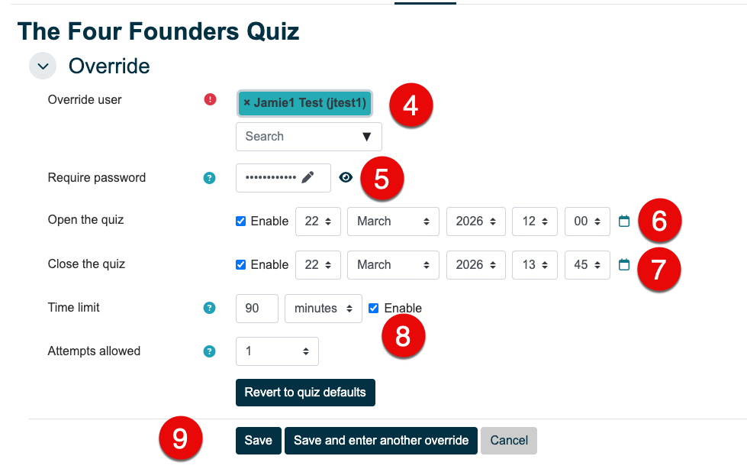Open the time limit minutes unit dropdown
This screenshot has width=747, height=469.
coord(323,309)
